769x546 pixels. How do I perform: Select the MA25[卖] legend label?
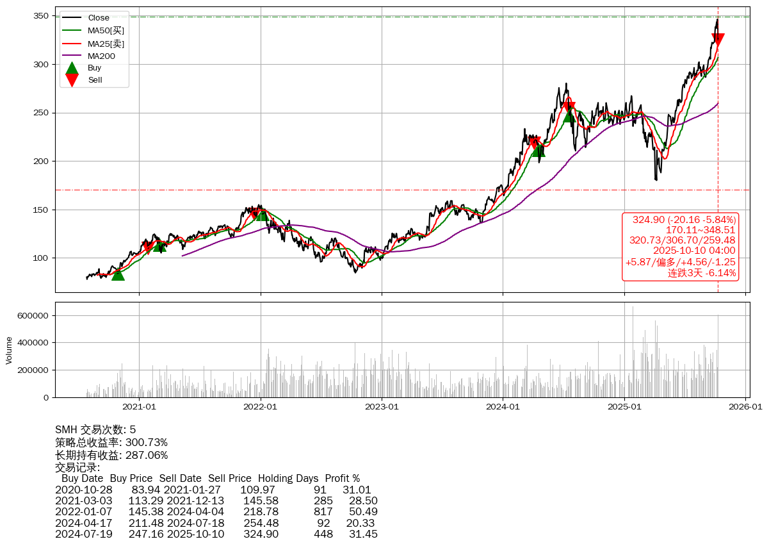106,44
